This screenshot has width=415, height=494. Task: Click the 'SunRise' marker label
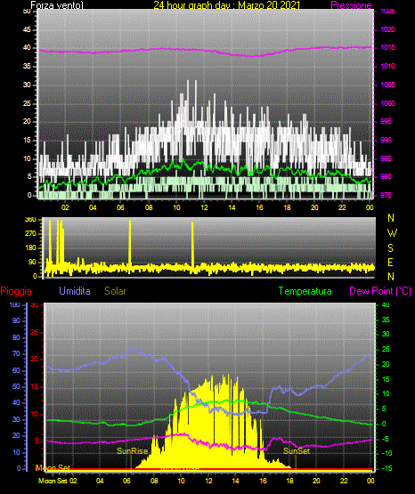133,451
